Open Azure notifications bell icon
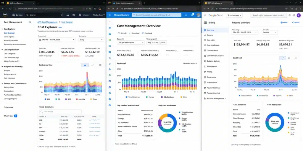The height and width of the screenshot is (151, 303). [192, 15]
